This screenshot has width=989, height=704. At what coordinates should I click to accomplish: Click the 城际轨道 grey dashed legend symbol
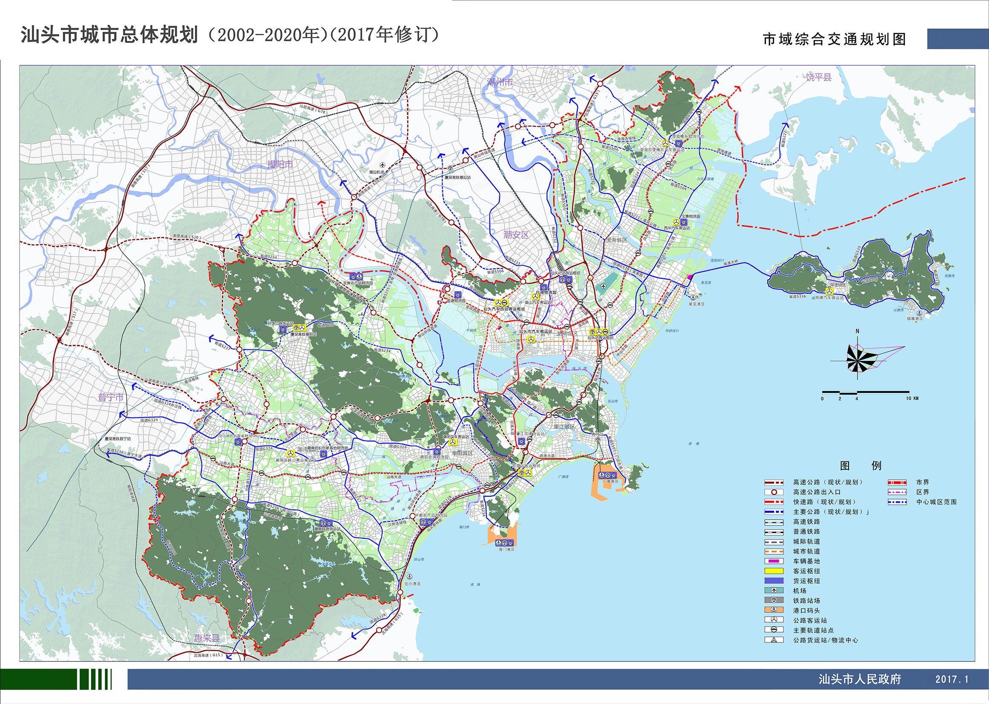(774, 541)
